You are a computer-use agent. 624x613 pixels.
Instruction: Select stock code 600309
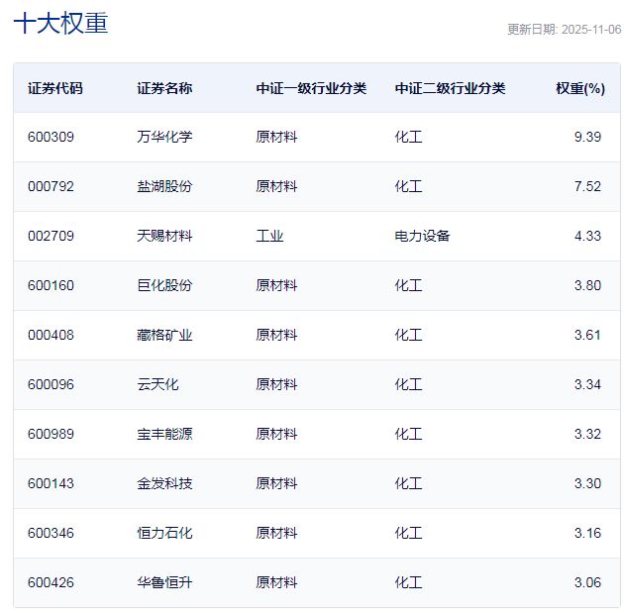[x=51, y=137]
